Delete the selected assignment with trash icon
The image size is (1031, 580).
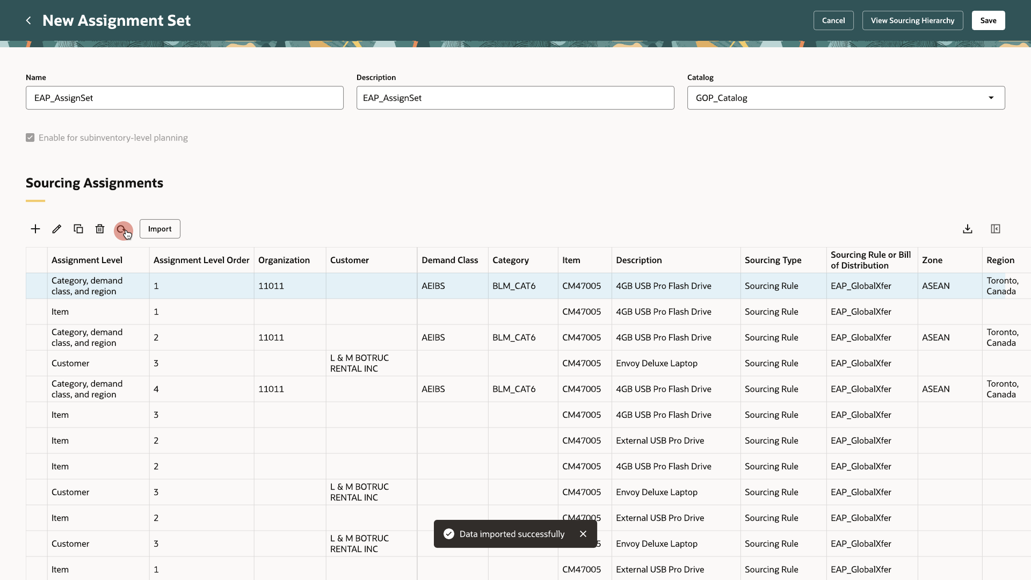tap(100, 229)
